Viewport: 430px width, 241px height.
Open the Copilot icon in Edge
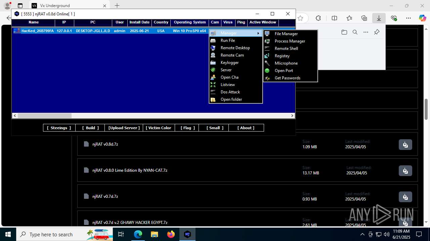tap(422, 18)
